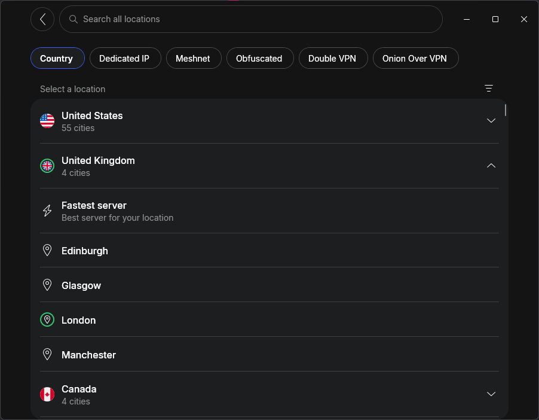
Task: Click the magnifier icon in search bar
Action: (73, 19)
